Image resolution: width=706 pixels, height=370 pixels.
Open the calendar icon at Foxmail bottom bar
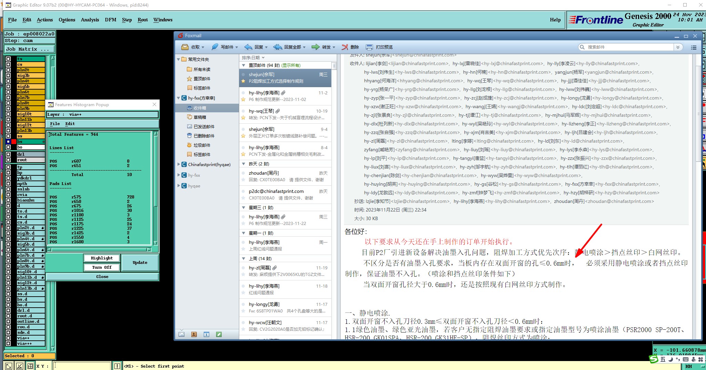coord(206,334)
